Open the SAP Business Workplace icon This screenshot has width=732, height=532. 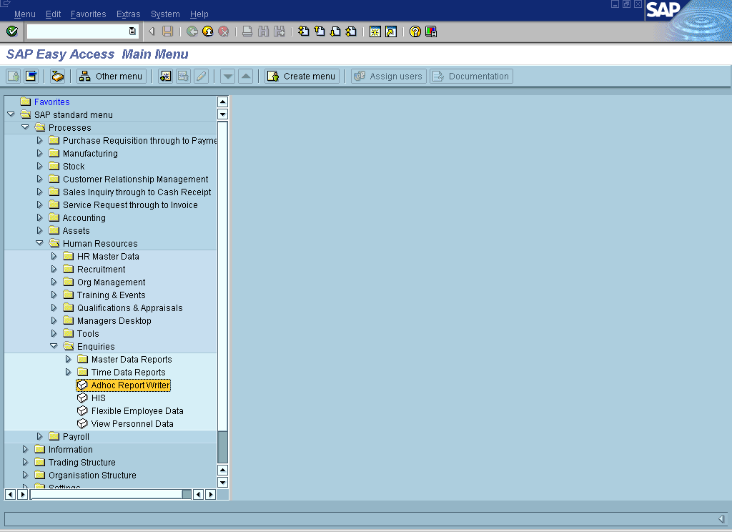coord(57,76)
